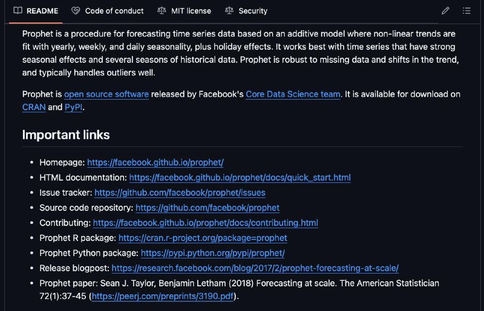Open the outline table of contents icon
Viewport: 484px width, 311px height.
466,11
